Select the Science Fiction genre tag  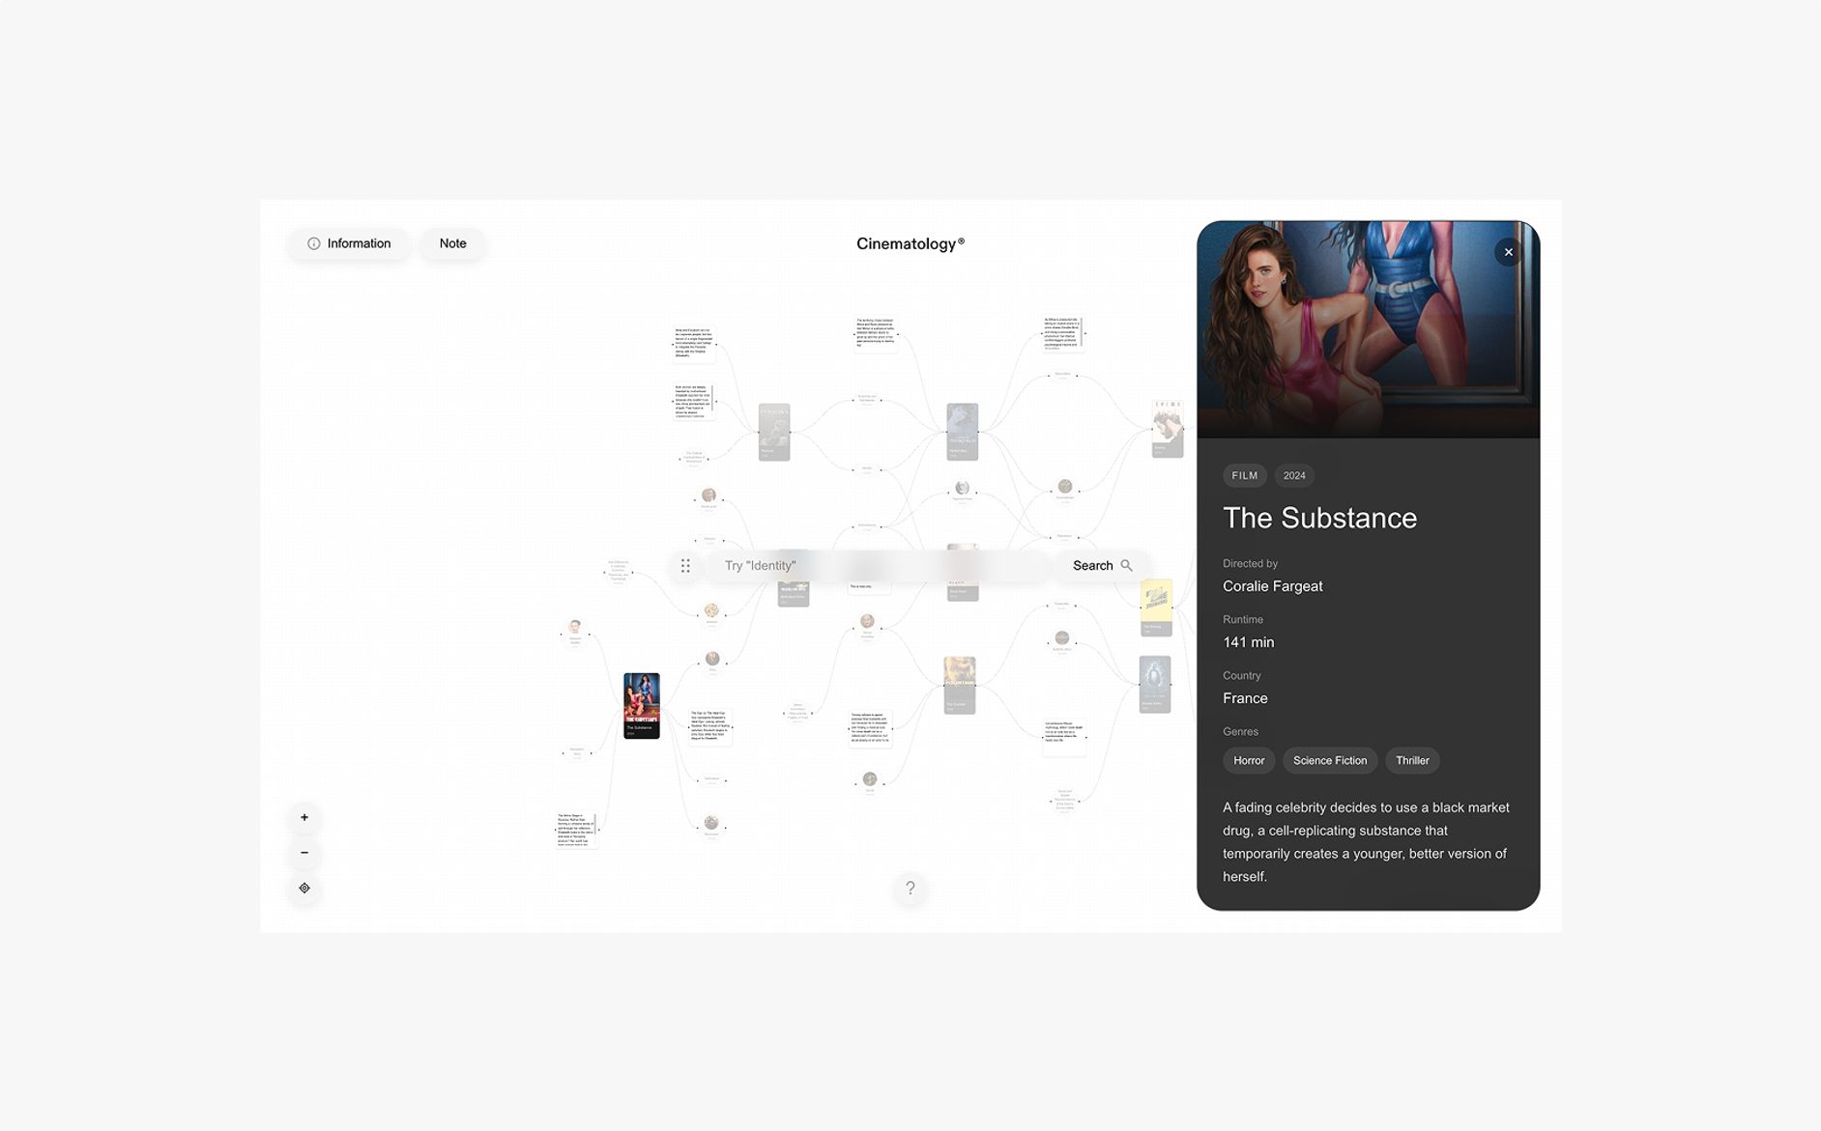click(x=1330, y=761)
